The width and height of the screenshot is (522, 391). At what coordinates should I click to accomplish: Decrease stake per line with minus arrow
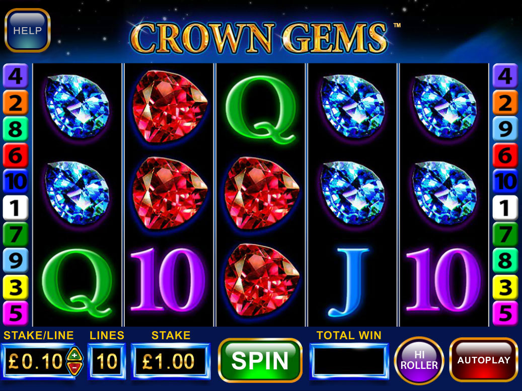74,368
